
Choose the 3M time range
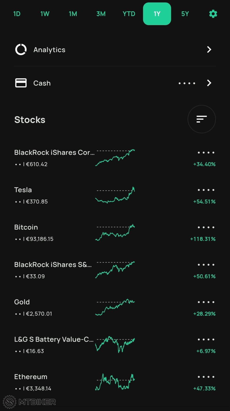click(101, 14)
